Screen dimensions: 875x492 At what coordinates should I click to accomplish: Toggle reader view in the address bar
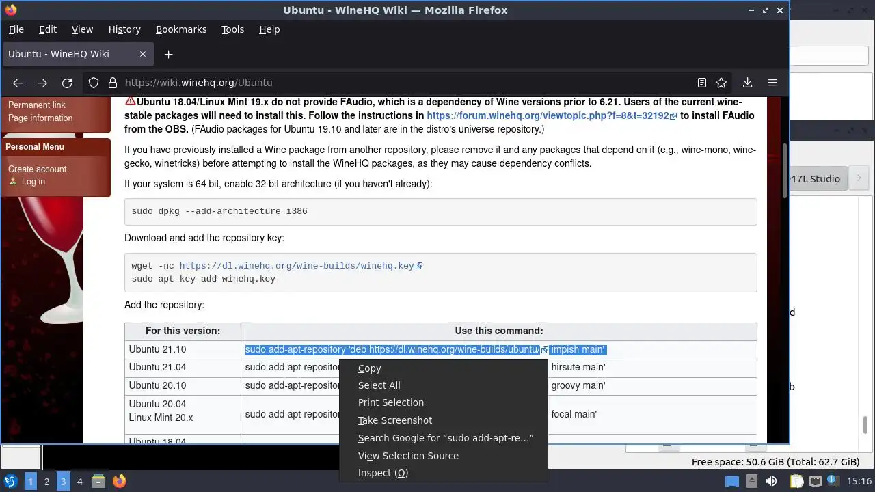(701, 83)
